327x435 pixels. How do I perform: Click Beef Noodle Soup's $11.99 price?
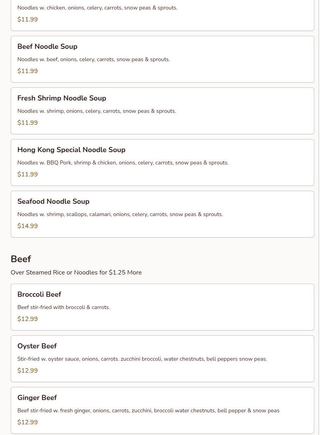pyautogui.click(x=27, y=71)
